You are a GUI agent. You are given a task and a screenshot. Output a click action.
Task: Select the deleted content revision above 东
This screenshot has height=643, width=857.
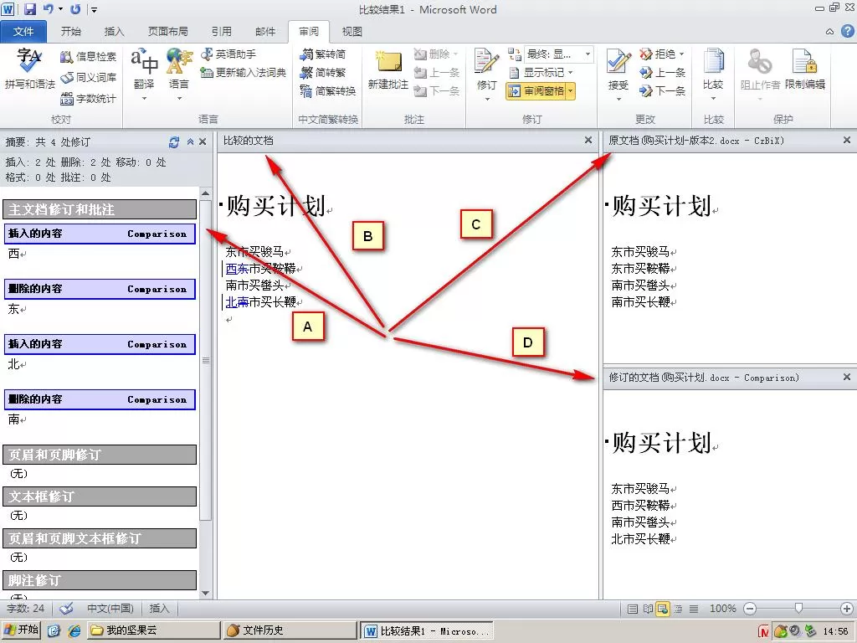[x=100, y=289]
